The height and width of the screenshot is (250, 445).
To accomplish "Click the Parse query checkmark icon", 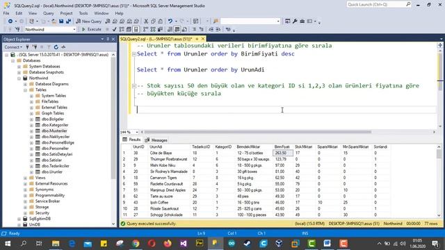I will click(114, 29).
